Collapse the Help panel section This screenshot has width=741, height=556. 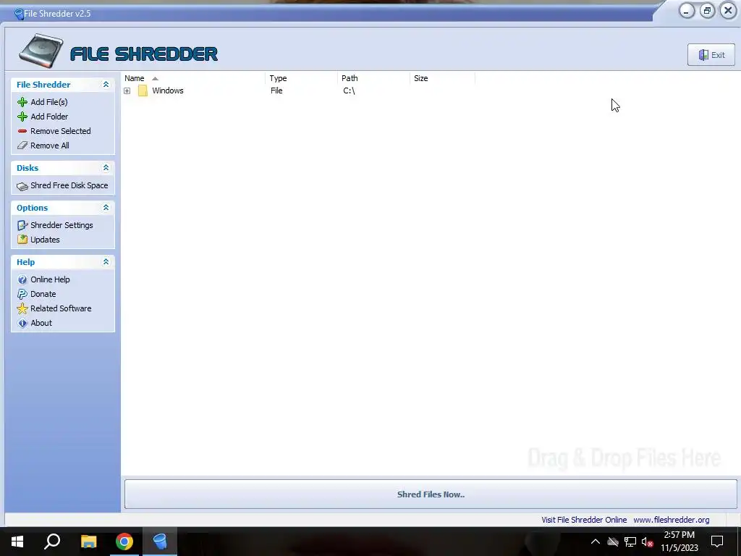(x=106, y=262)
